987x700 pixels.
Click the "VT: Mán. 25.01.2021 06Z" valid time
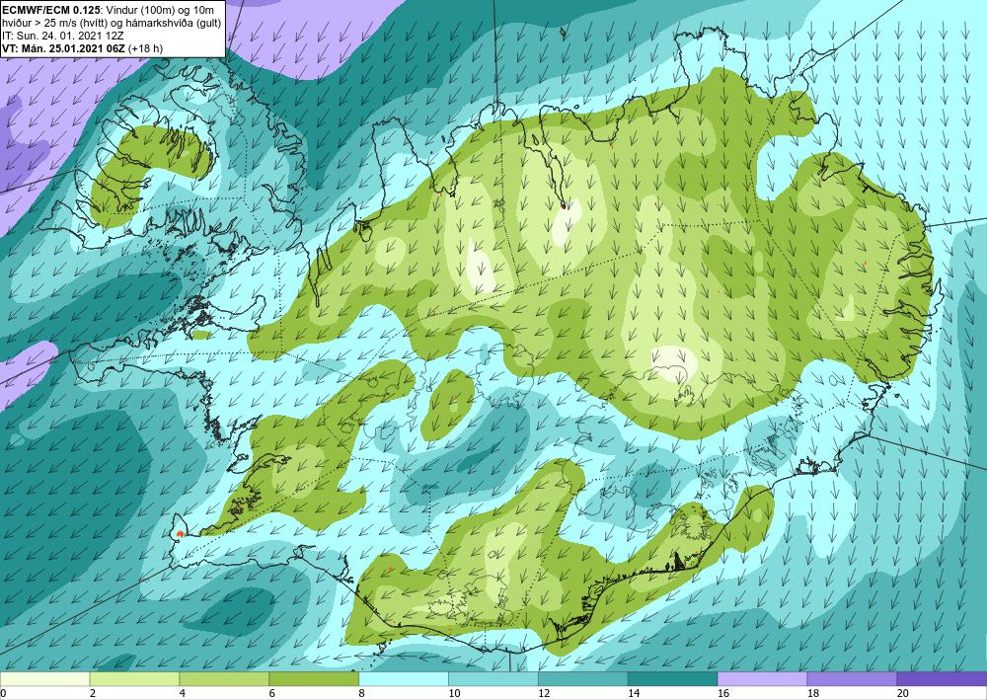pyautogui.click(x=63, y=48)
